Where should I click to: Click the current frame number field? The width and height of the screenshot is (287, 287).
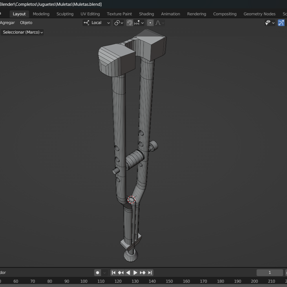pos(270,273)
